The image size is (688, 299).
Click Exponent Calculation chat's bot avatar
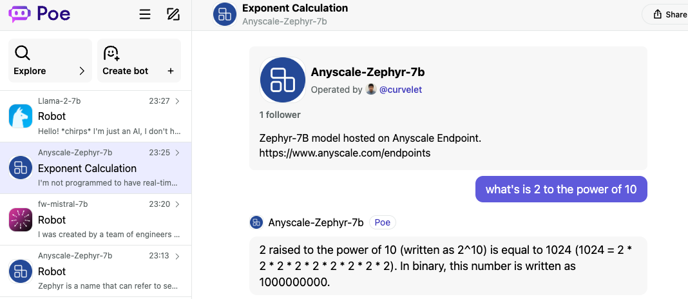coord(21,168)
